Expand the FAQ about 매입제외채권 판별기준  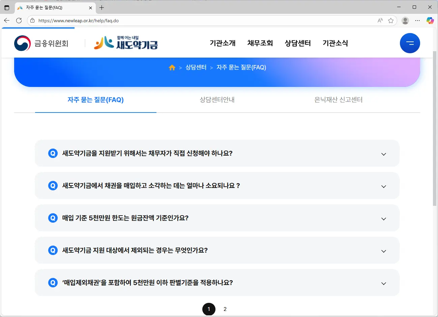click(217, 283)
